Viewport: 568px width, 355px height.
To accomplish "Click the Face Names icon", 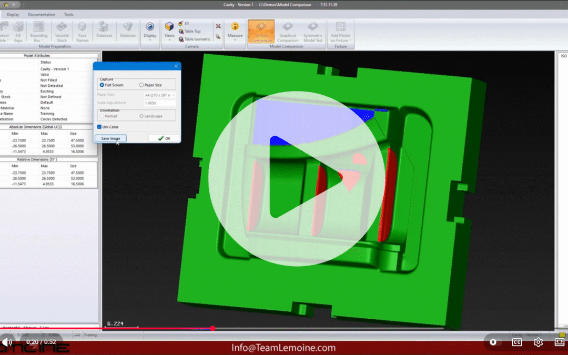I will [x=82, y=32].
